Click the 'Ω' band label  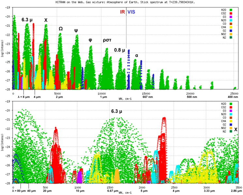(x=61, y=29)
